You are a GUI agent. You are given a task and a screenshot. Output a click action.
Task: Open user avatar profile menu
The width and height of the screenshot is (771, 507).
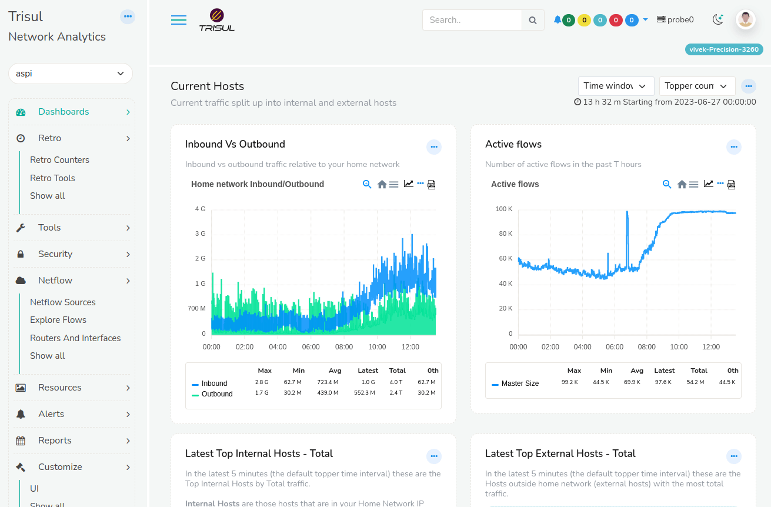pos(746,19)
